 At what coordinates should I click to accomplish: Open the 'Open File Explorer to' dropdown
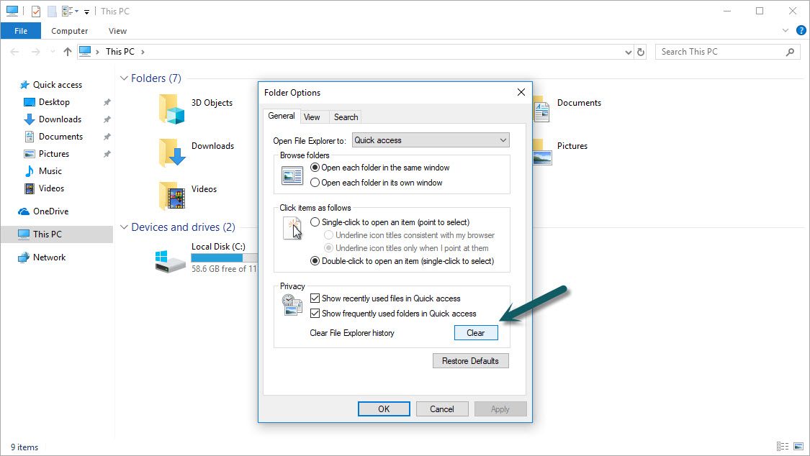431,140
